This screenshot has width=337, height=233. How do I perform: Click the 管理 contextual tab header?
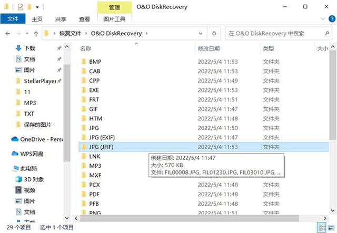coord(114,8)
